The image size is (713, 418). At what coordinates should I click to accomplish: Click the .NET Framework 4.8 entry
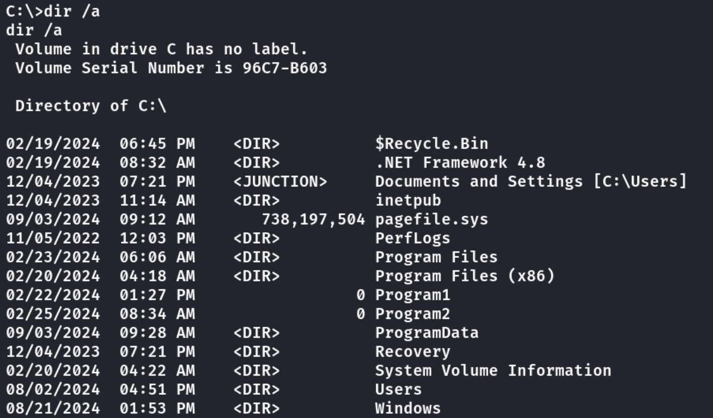coord(460,163)
